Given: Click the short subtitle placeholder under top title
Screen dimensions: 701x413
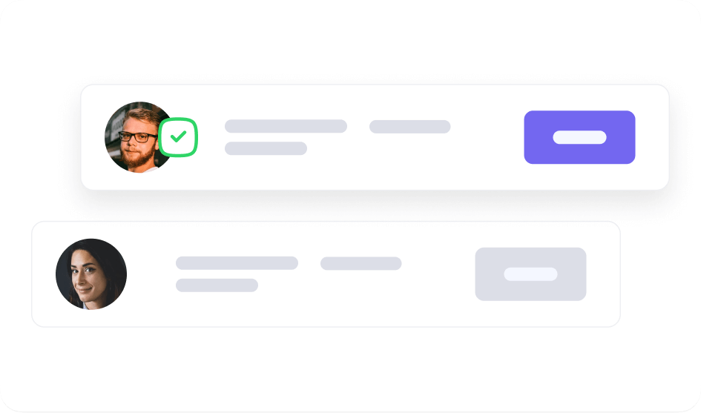Looking at the screenshot, I should [x=266, y=148].
